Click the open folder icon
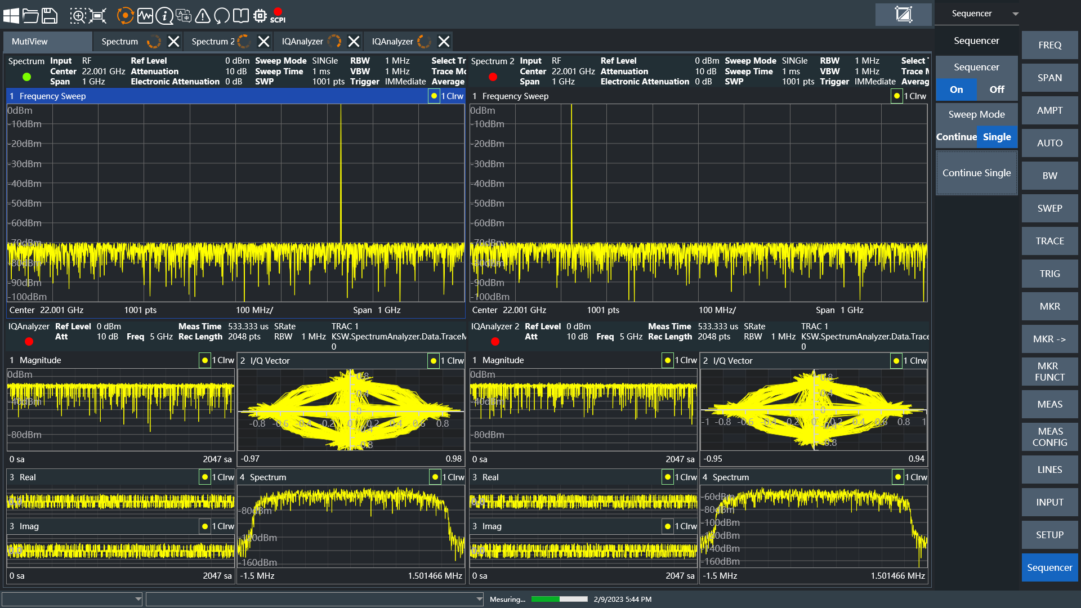Screen dimensions: 1081x608 30,15
